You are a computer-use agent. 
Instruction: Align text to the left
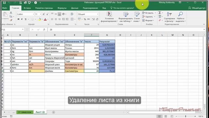pyautogui.click(x=52, y=19)
